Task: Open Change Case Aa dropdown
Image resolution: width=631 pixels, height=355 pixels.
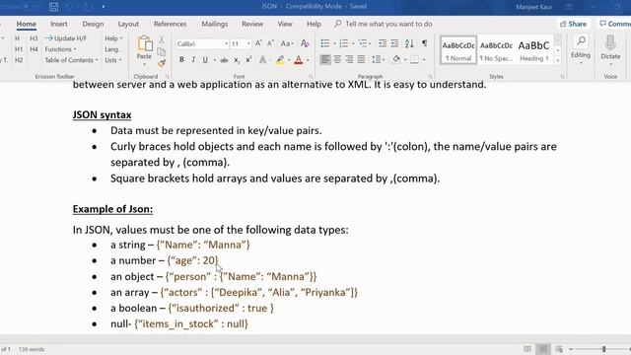Action: click(287, 43)
